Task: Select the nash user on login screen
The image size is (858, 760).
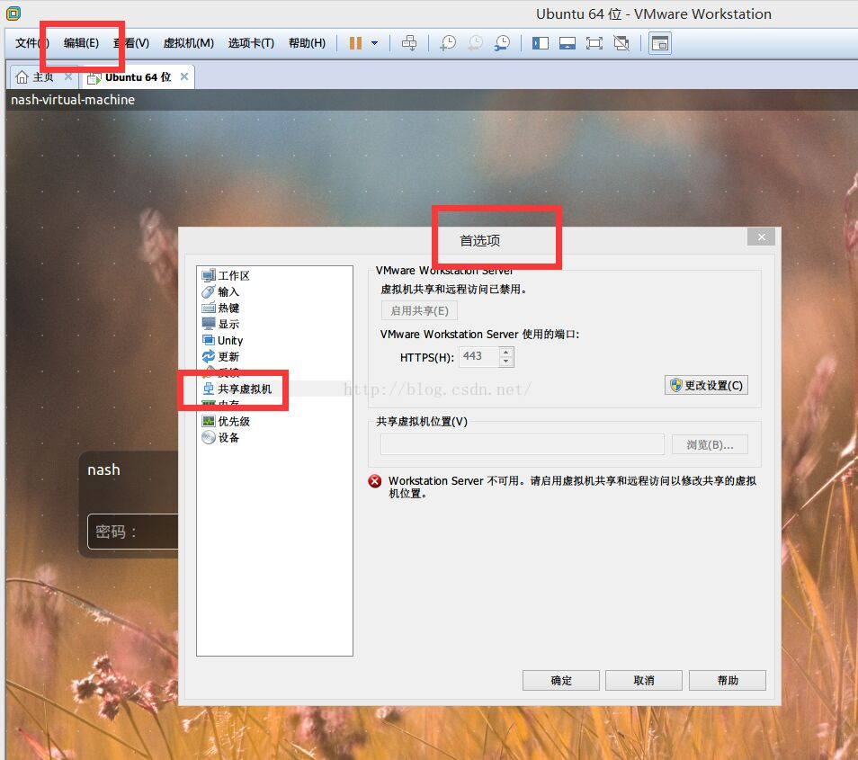Action: point(103,470)
